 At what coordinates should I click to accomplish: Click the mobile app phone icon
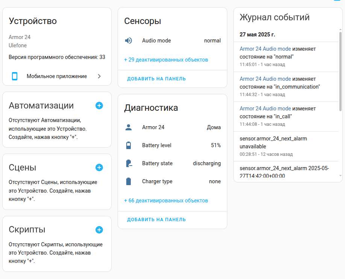point(15,76)
